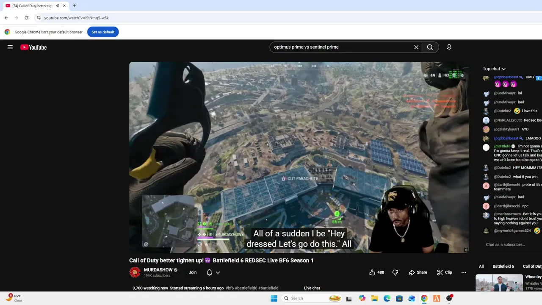Viewport: 542px width, 305px height.
Task: Reload the page
Action: click(x=26, y=18)
